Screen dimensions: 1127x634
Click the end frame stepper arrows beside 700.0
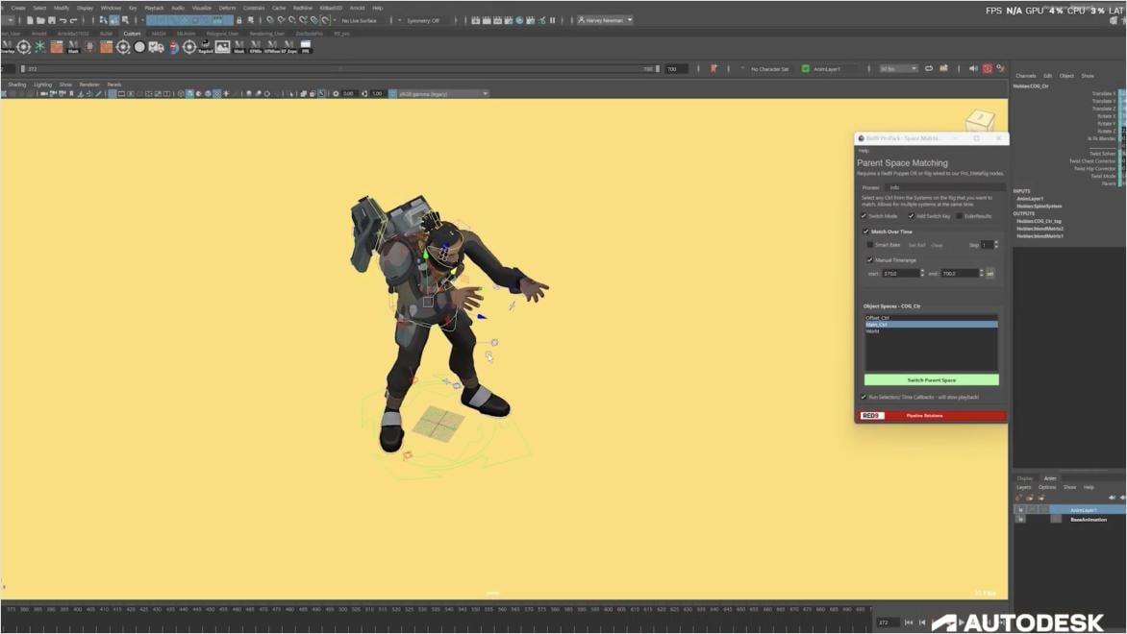point(982,273)
